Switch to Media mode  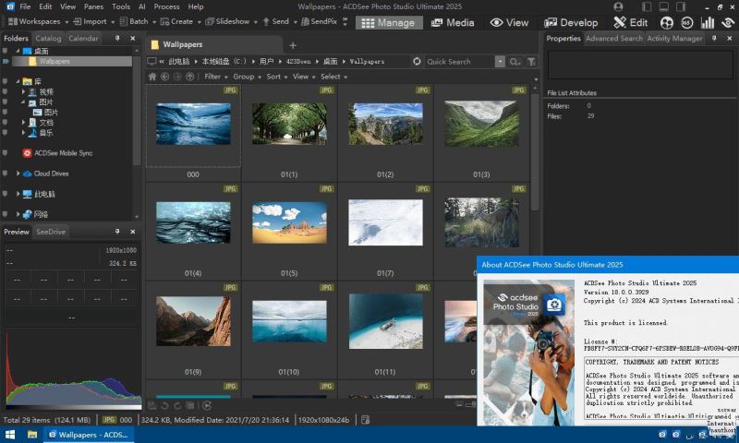coord(453,22)
